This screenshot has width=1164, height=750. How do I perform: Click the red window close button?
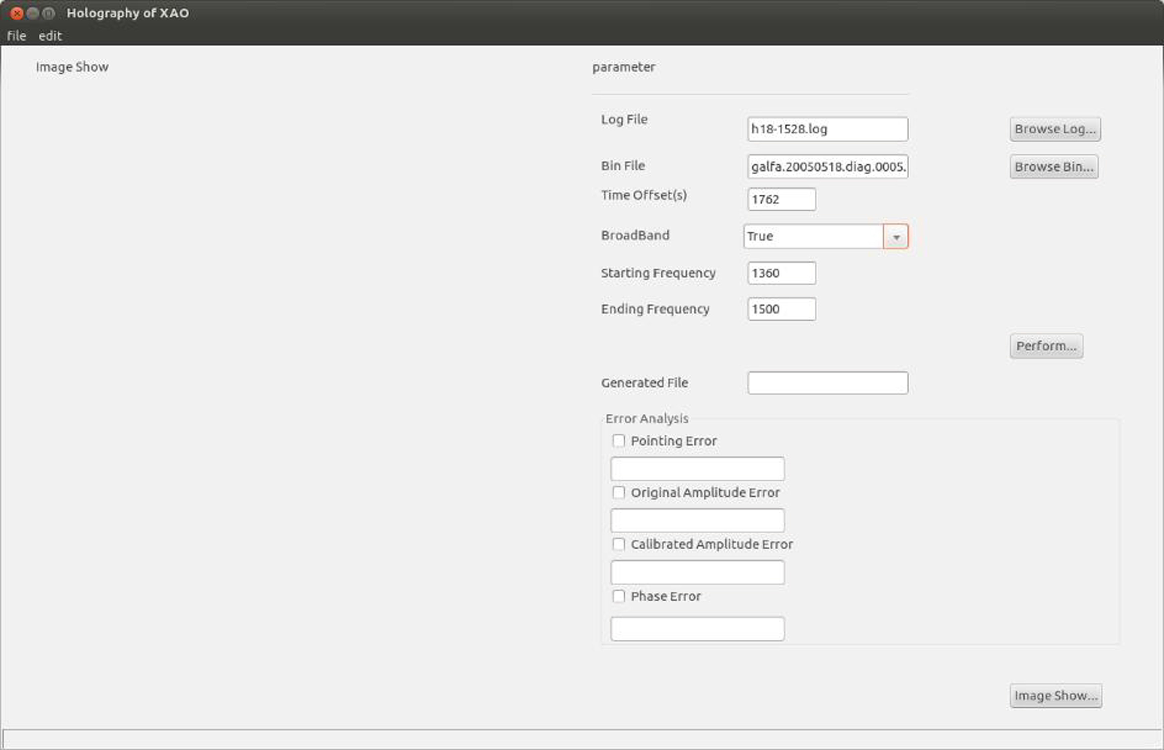pos(17,13)
